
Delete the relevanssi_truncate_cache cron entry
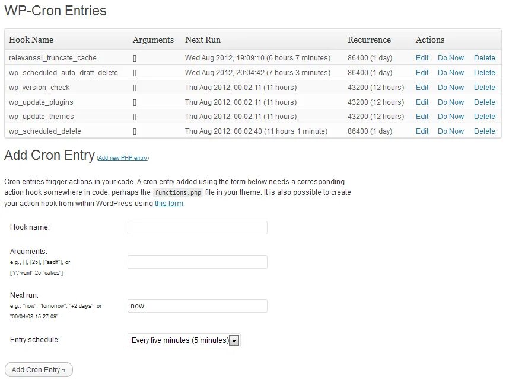click(x=484, y=58)
